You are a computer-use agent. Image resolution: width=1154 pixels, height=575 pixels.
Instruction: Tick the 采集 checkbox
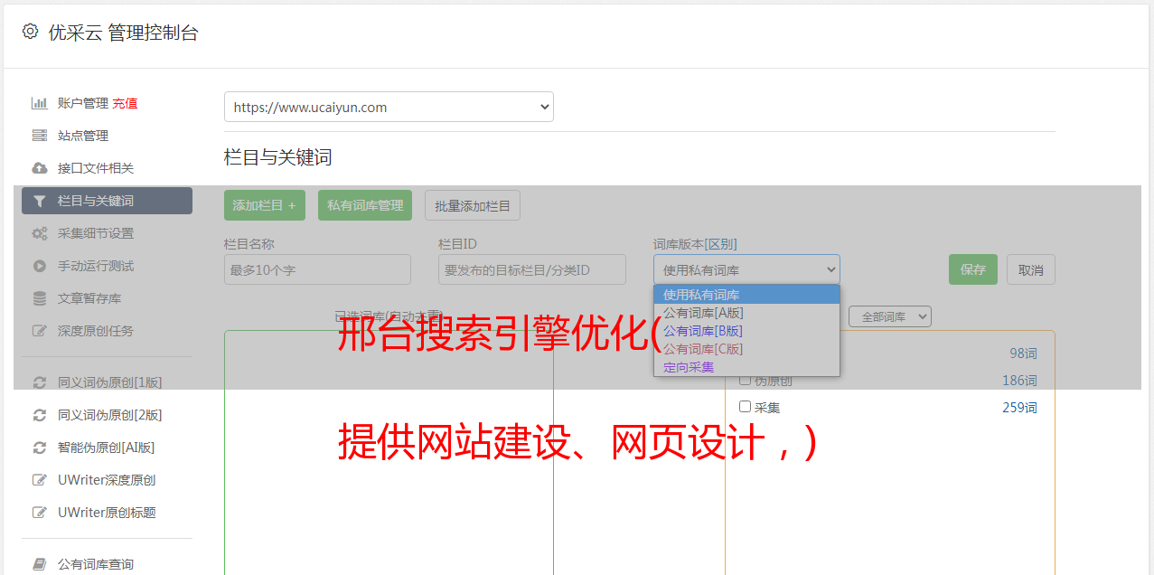746,407
